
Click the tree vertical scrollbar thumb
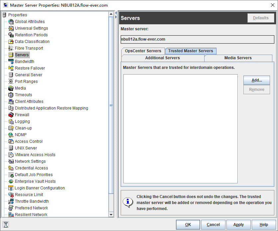(x=111, y=105)
